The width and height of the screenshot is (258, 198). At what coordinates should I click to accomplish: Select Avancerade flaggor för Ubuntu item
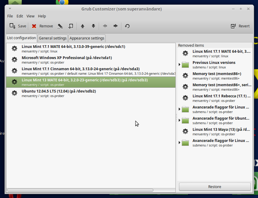tap(215, 121)
